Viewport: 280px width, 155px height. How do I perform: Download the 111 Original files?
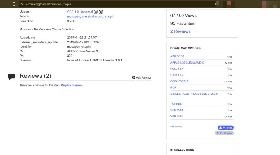coord(224,133)
